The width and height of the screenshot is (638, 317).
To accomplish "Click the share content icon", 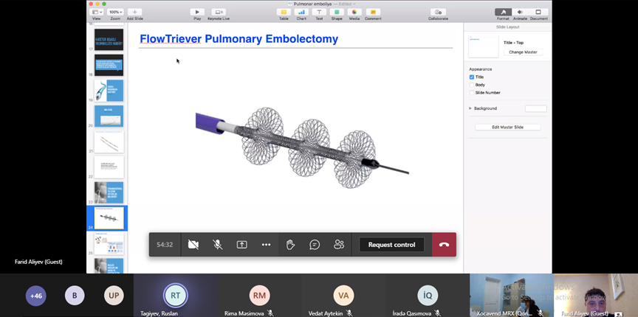I will coord(242,245).
